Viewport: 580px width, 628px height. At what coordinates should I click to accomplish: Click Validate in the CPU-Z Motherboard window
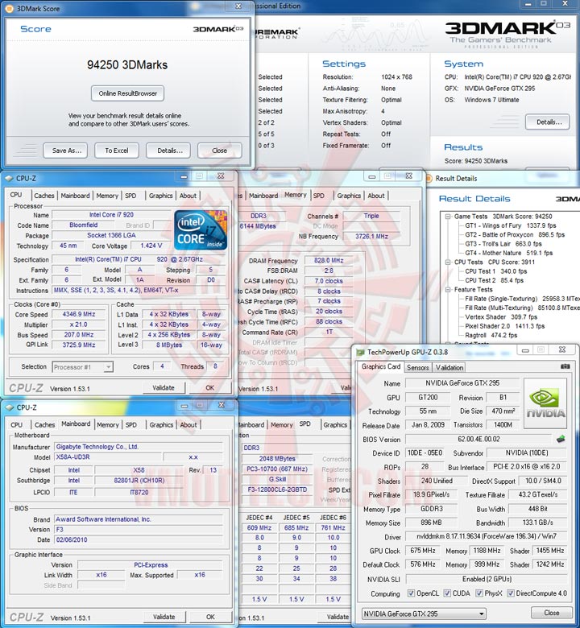pos(164,617)
